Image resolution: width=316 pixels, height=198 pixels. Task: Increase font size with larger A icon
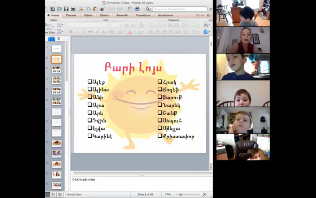127,25
